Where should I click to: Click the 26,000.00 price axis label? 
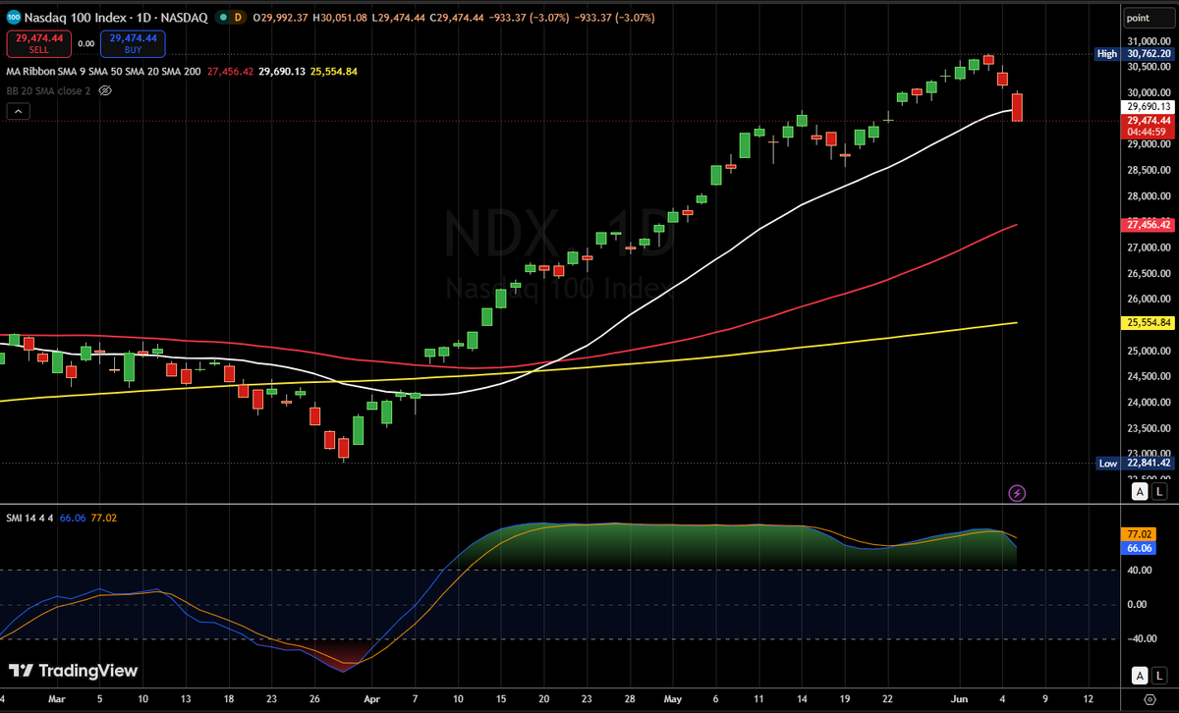1149,300
